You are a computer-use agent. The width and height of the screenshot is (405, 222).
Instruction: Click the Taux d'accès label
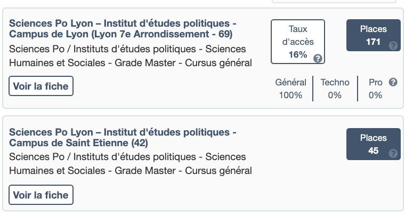tap(298, 35)
